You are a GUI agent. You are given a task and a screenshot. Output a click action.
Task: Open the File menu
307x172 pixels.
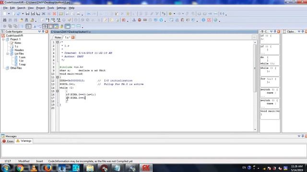coord(5,8)
